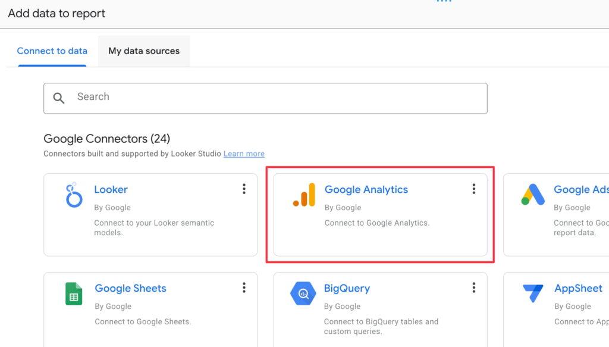Click the AppSheet logo icon
The height and width of the screenshot is (347, 609).
click(x=533, y=293)
